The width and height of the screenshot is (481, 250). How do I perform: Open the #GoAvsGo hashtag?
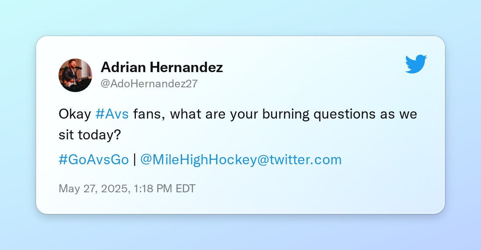tap(94, 160)
